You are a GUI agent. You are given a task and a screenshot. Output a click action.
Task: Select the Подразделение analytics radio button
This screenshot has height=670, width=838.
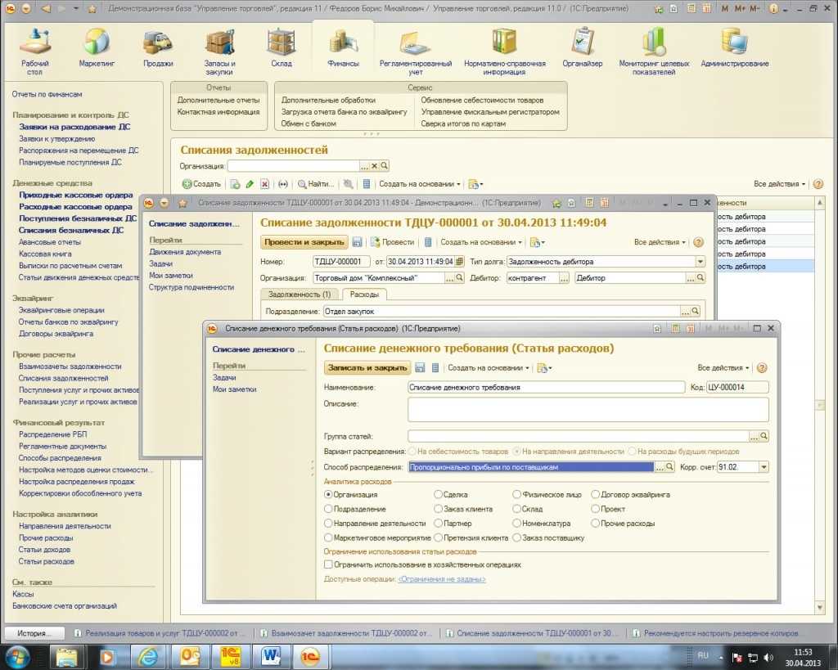(329, 509)
